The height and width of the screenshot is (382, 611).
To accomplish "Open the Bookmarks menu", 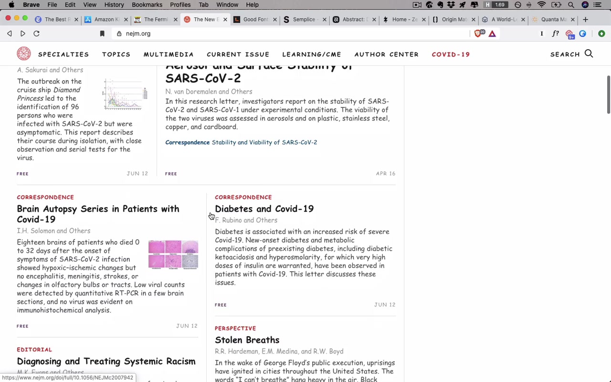I will [147, 5].
